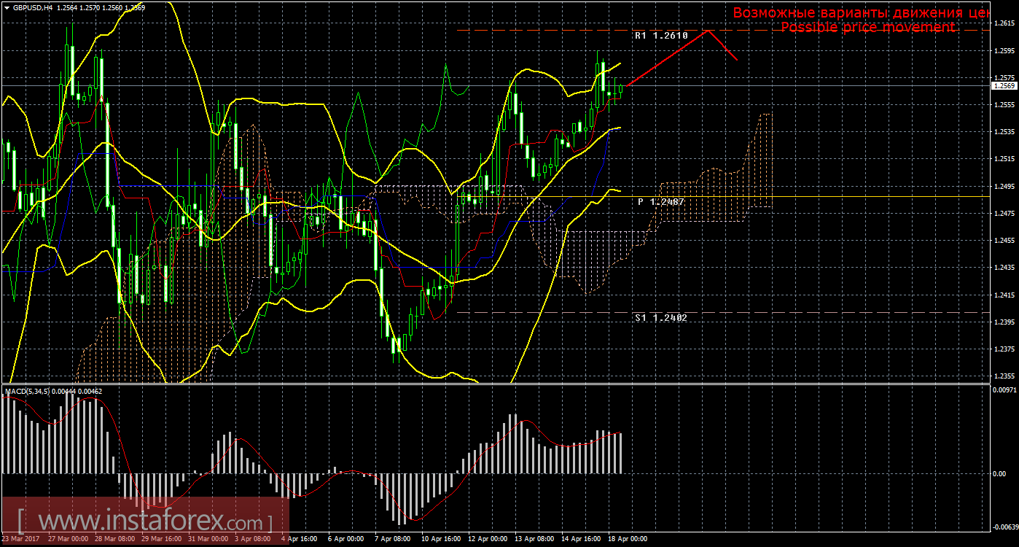Click the 1.2435 price axis value

coord(1004,268)
